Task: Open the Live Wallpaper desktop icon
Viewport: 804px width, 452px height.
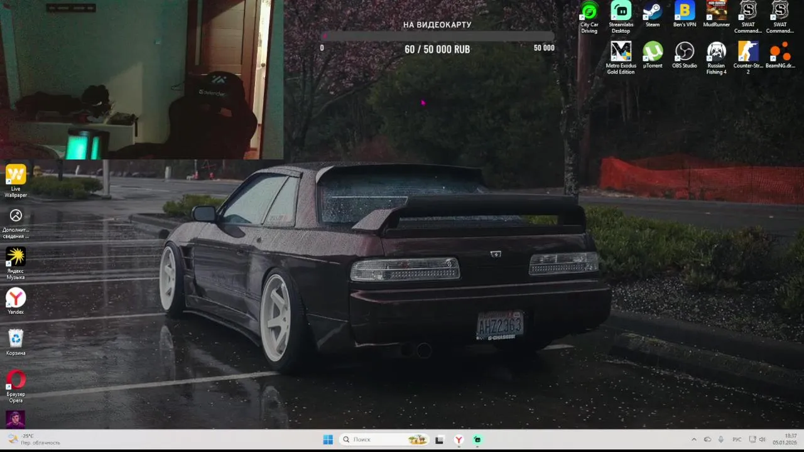Action: coord(16,181)
